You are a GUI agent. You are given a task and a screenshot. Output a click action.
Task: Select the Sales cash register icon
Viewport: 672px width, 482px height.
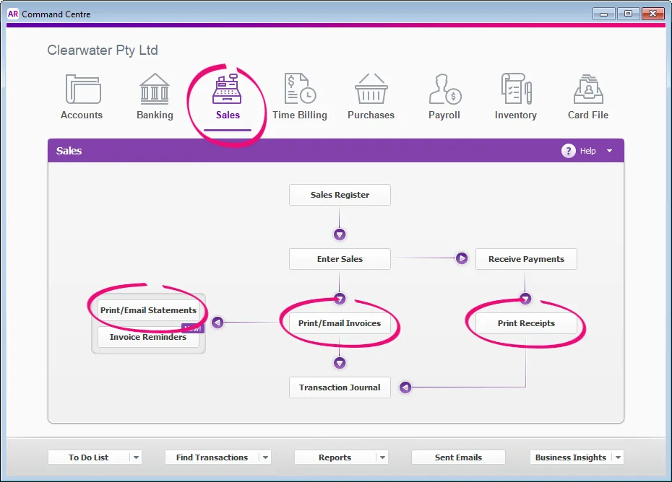[x=227, y=89]
